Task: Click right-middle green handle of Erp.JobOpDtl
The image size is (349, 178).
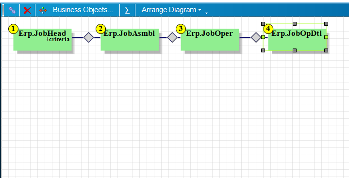Action: click(x=326, y=37)
